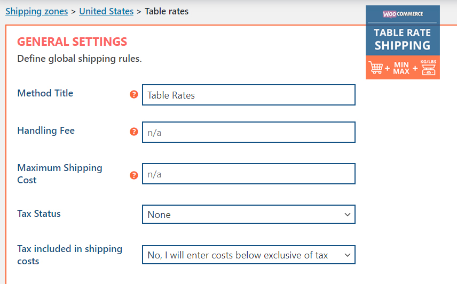Click the KG/LBS weight scale icon
Viewport: 457px width, 284px height.
(x=428, y=67)
